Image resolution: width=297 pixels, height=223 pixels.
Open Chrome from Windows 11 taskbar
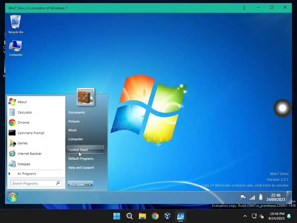155,216
